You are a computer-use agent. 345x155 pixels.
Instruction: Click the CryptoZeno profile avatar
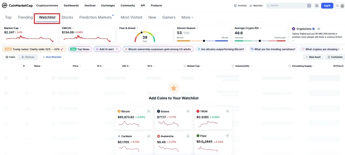(293, 29)
